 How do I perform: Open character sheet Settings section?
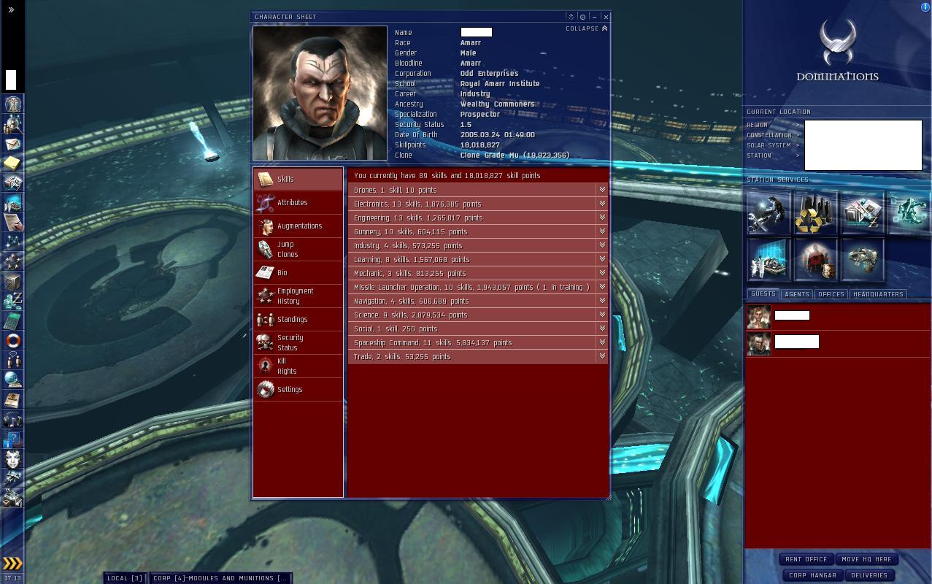click(x=298, y=390)
